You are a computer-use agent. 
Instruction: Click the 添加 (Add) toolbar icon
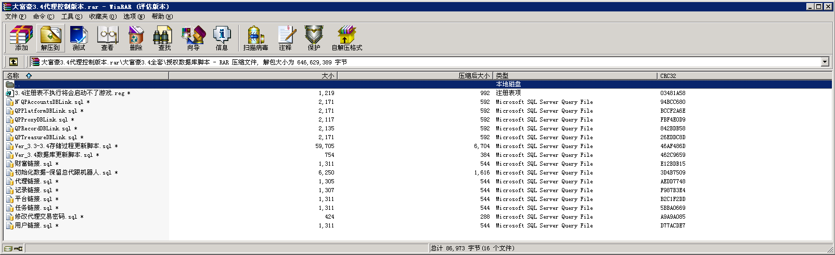tap(21, 38)
